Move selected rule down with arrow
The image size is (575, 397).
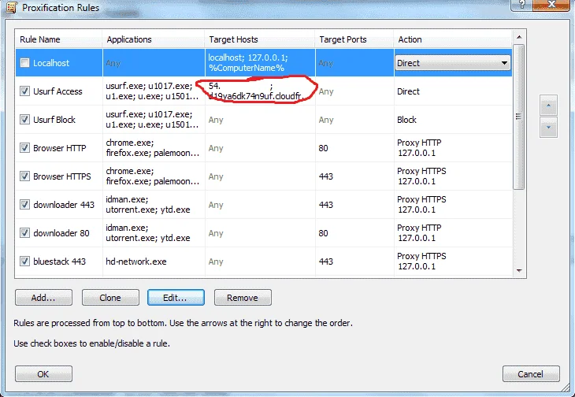(548, 127)
